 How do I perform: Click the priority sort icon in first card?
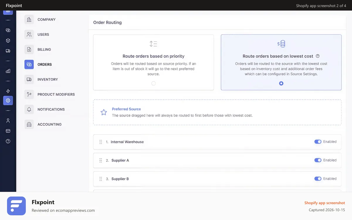pyautogui.click(x=153, y=44)
